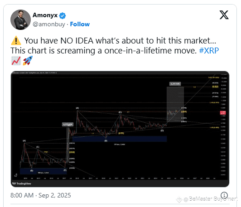This screenshot has width=241, height=207.
Task: Click the red price tag on chart axis
Action: [223, 113]
